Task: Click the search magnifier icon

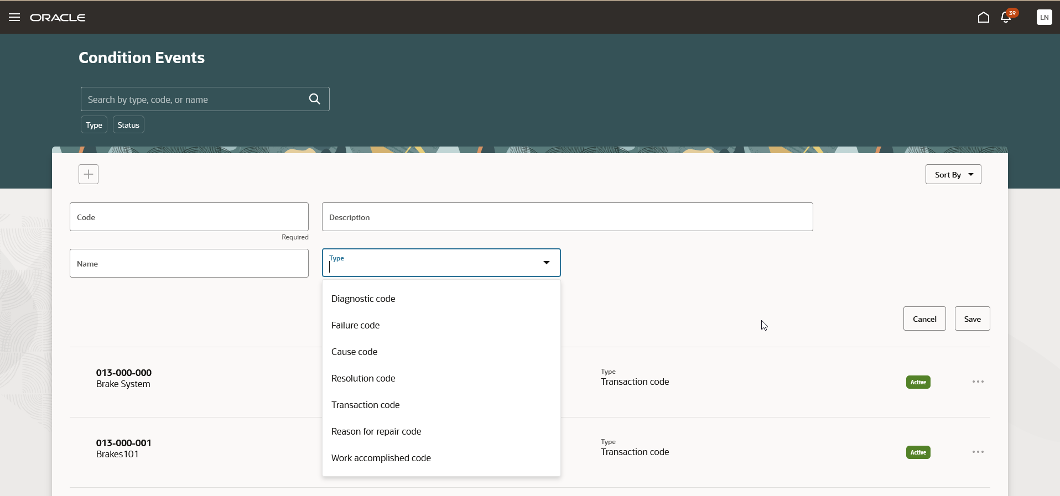Action: pos(315,99)
